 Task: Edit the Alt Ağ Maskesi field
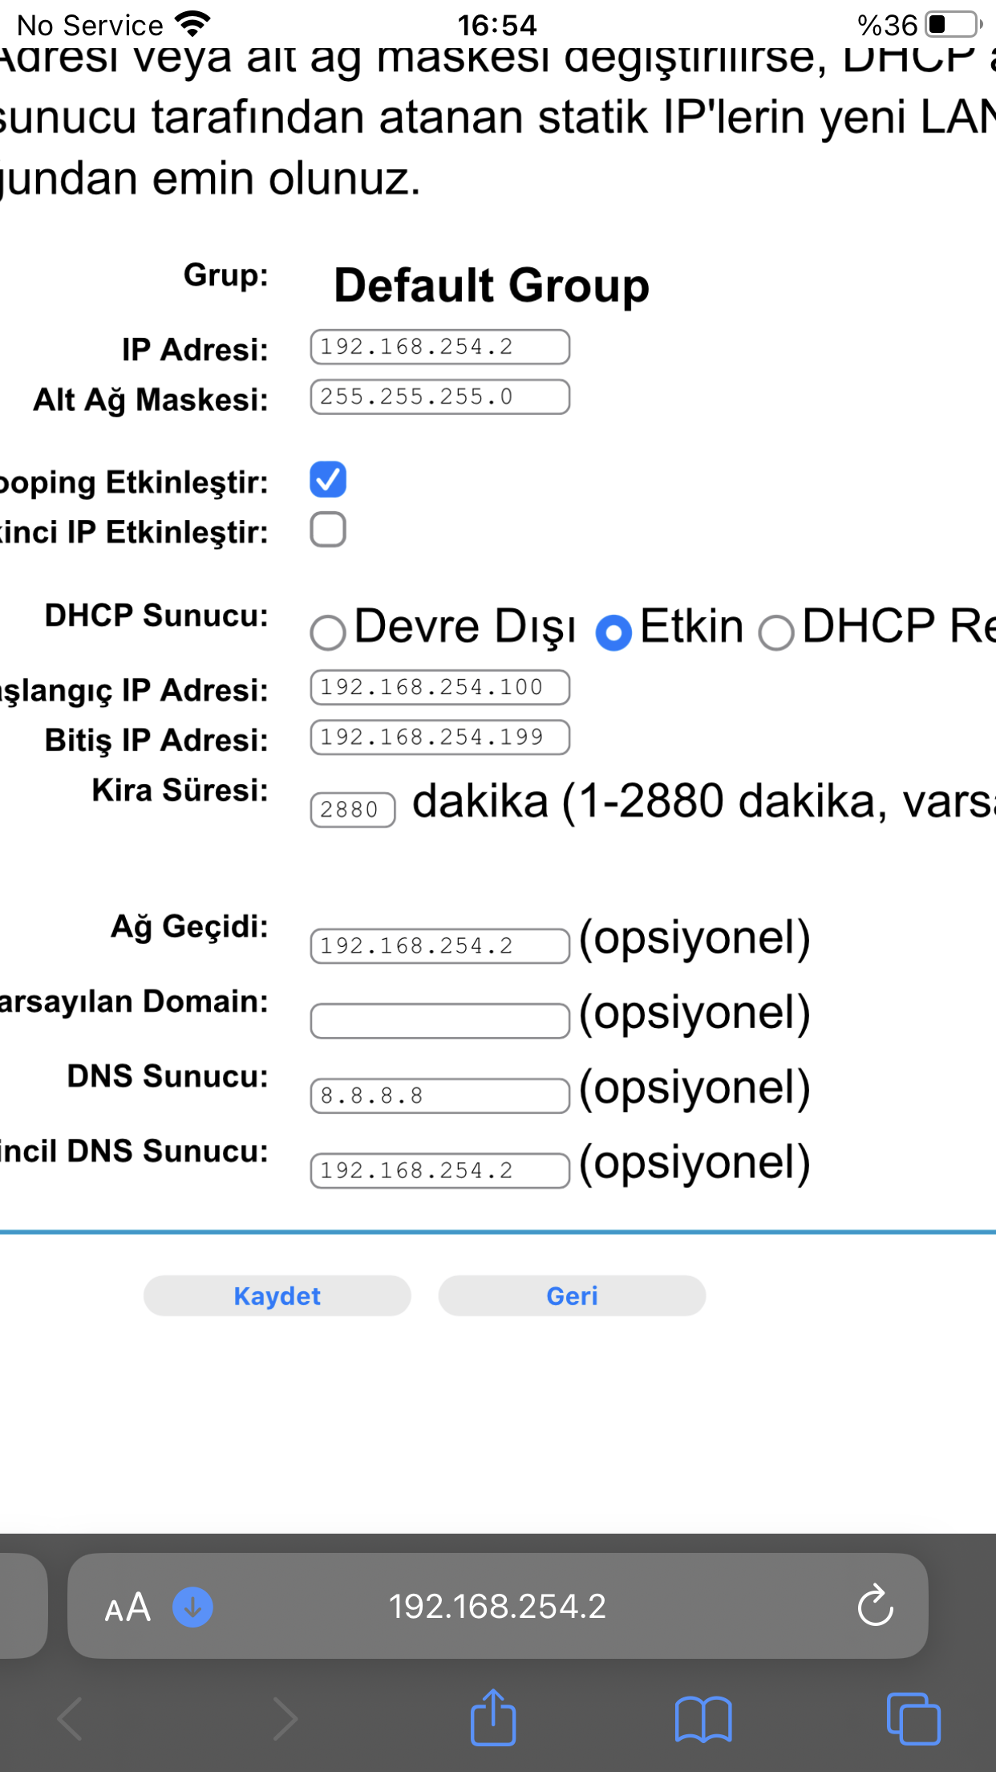(x=439, y=396)
